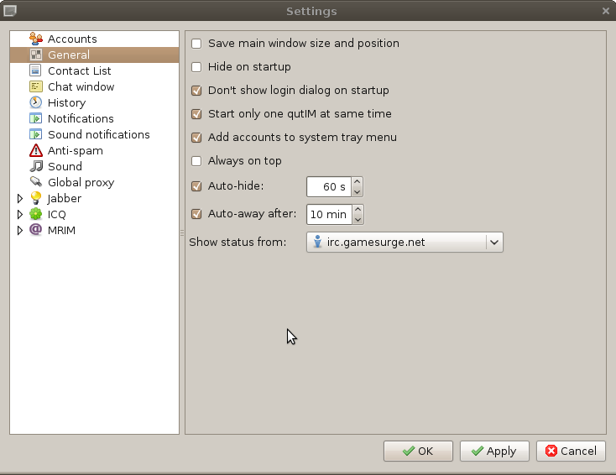The image size is (616, 475).
Task: Click the splitter handle between the panels
Action: tap(182, 232)
